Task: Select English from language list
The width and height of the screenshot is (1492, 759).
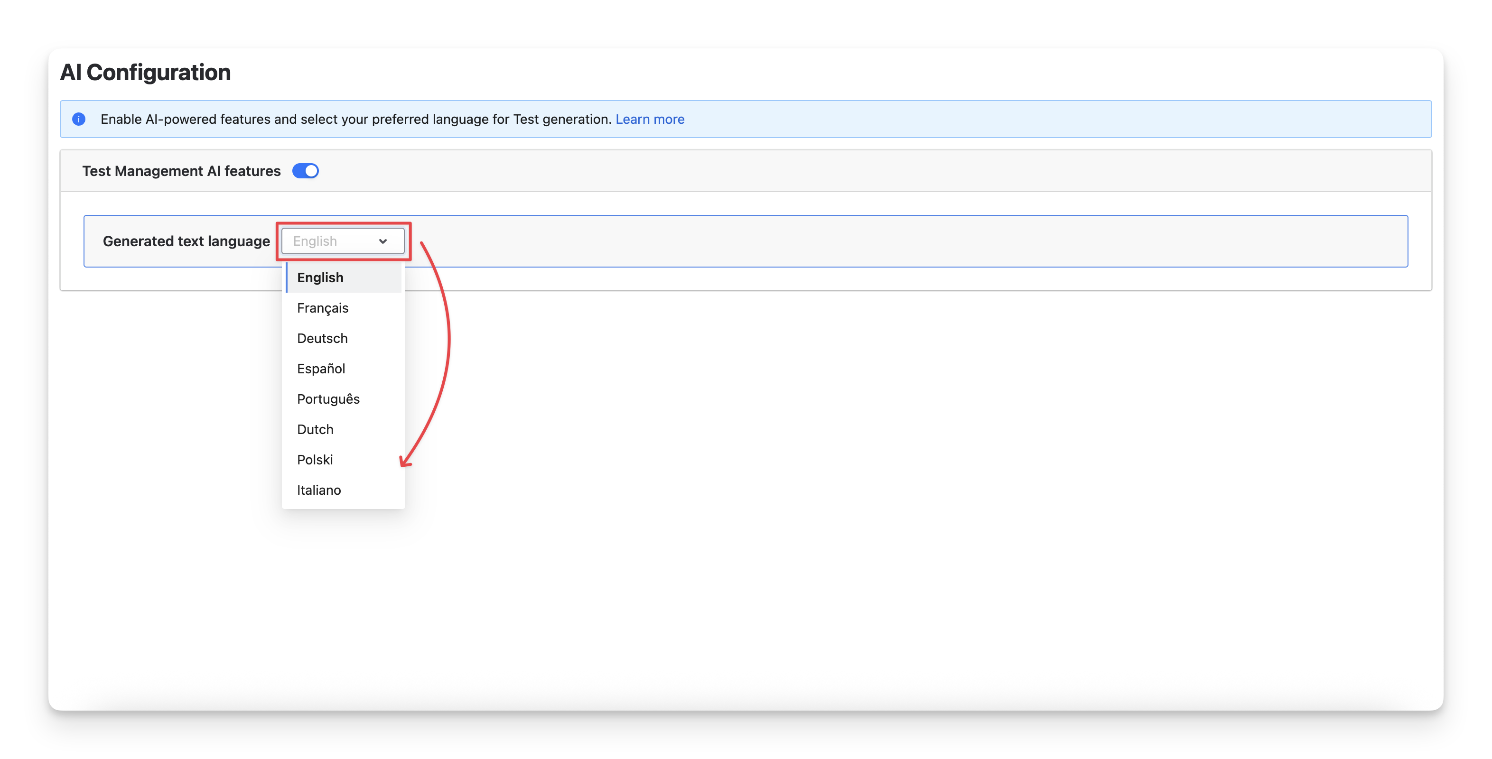Action: pos(320,278)
